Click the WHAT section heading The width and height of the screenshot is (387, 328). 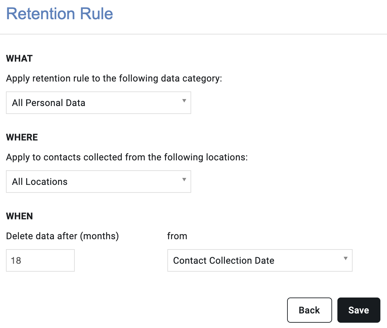pyautogui.click(x=19, y=59)
